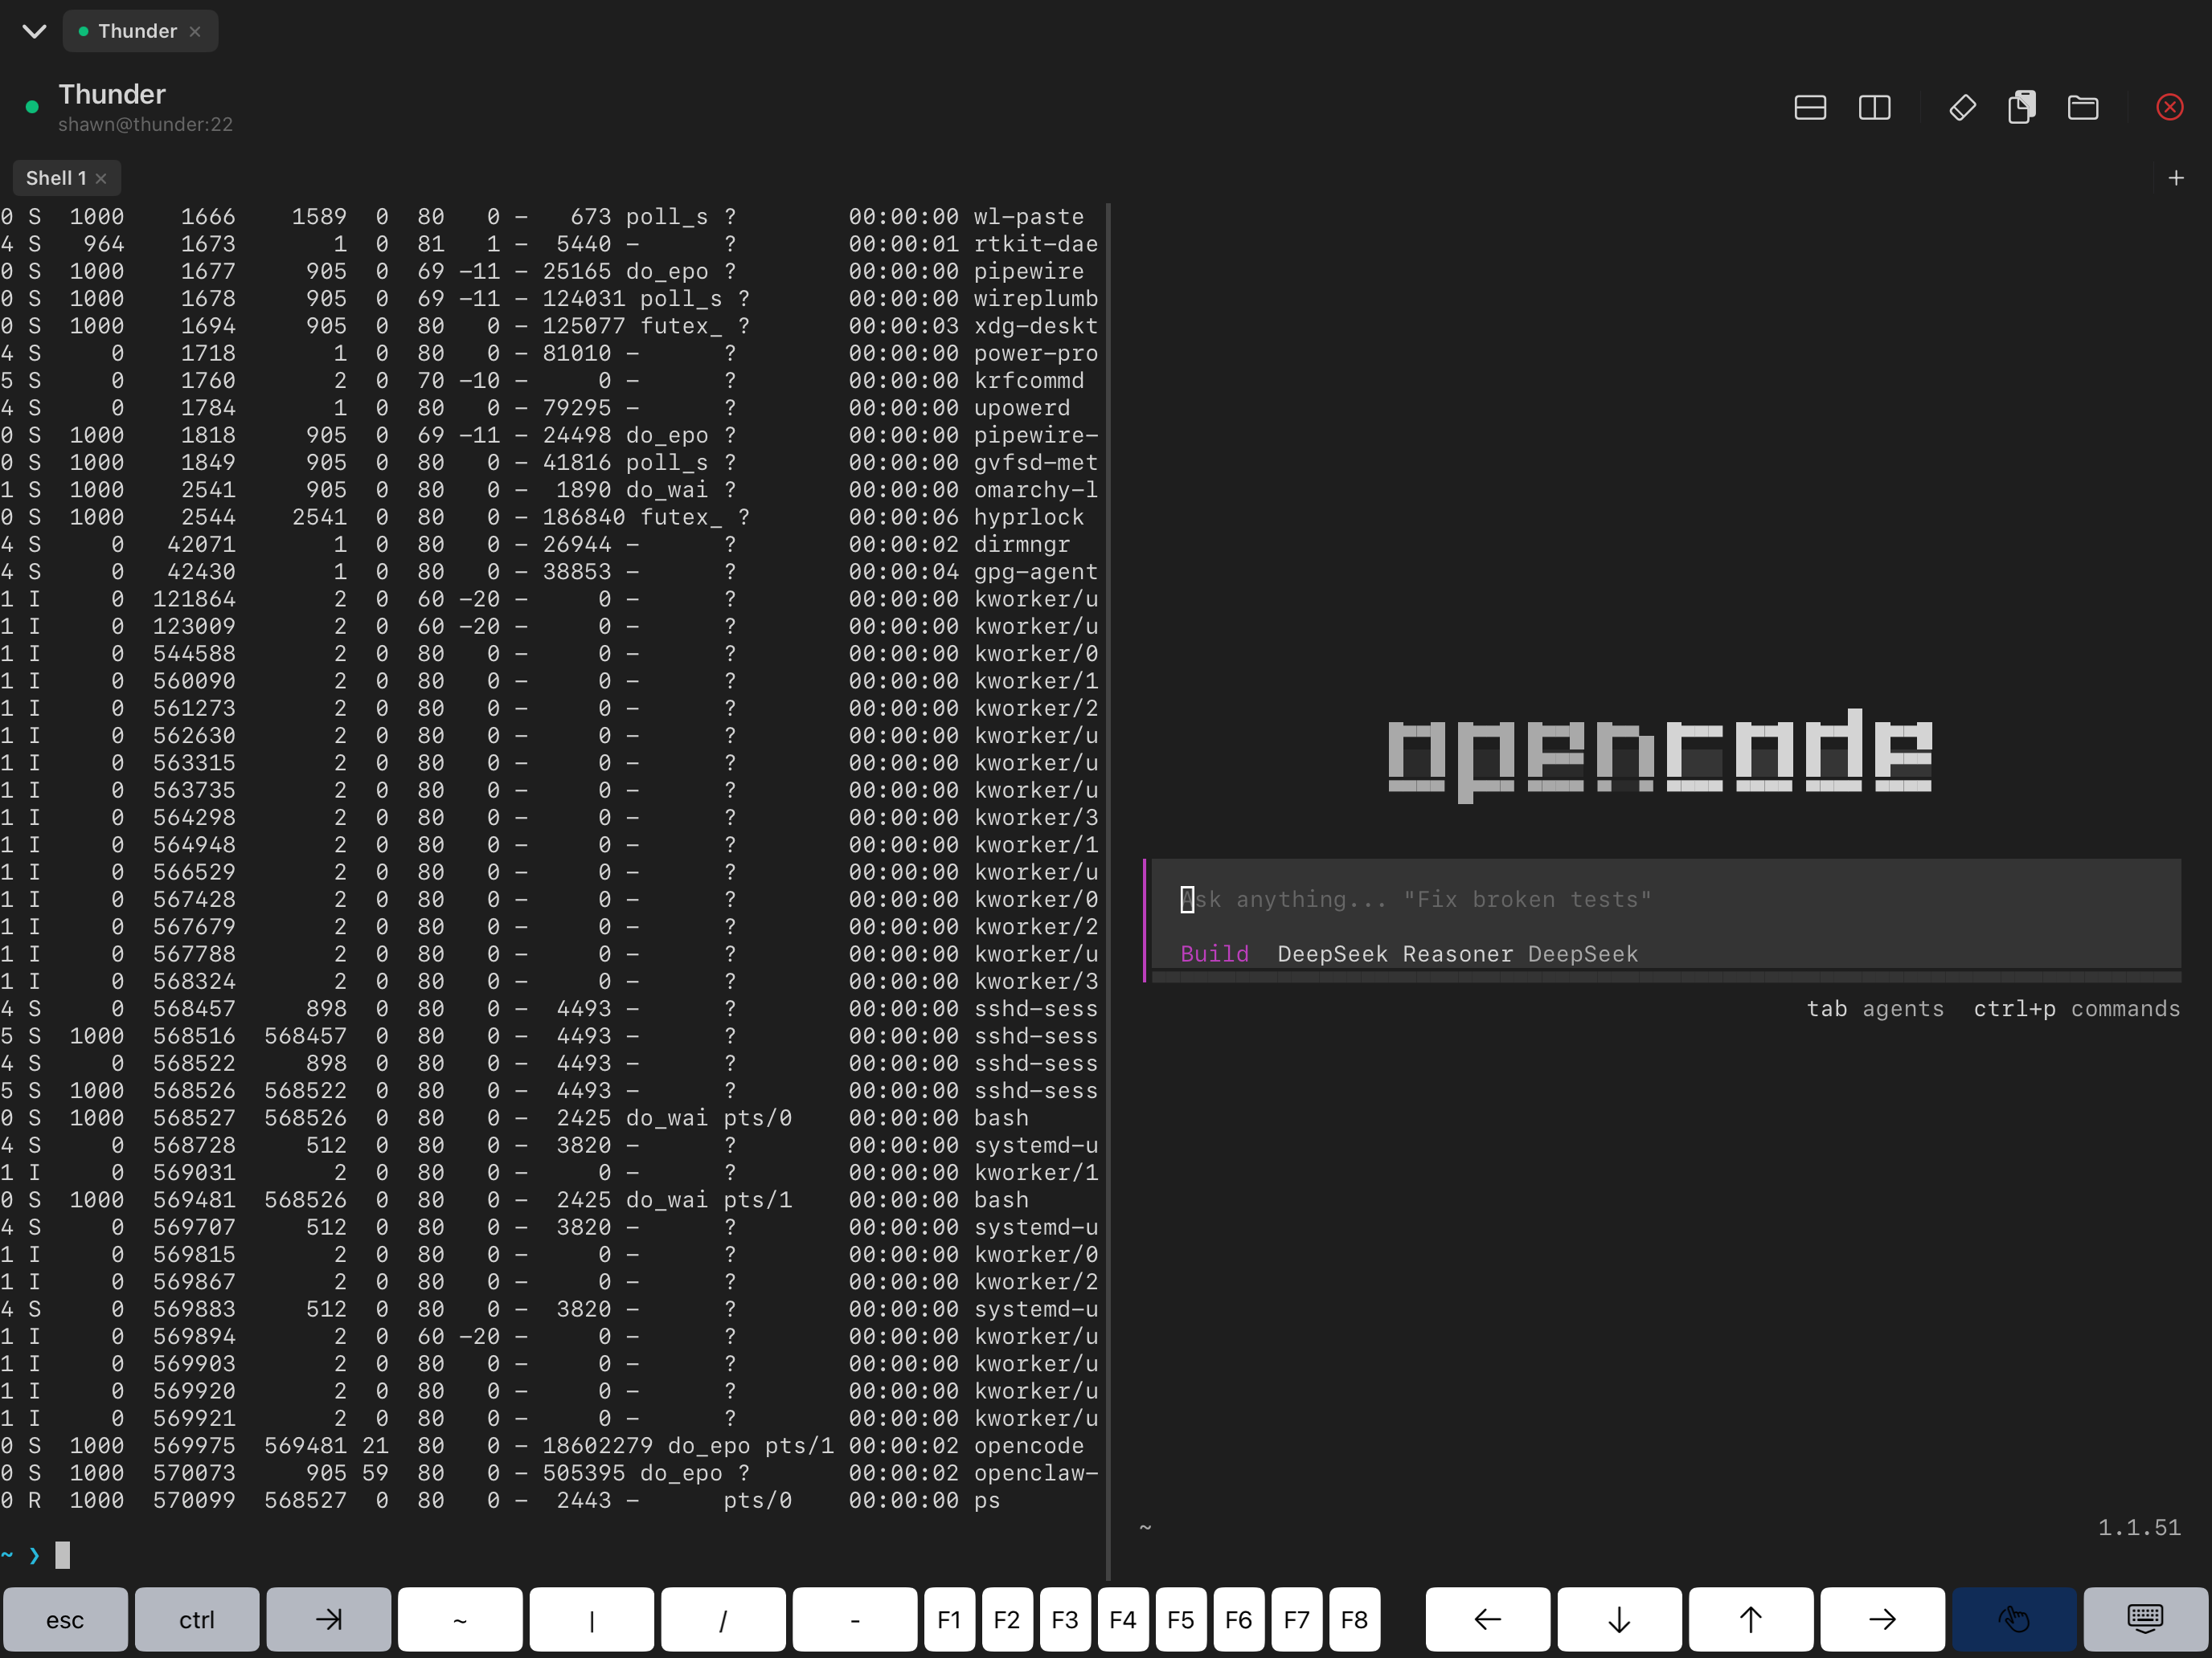The image size is (2212, 1658).
Task: Close the Shell 1 tab
Action: [101, 179]
